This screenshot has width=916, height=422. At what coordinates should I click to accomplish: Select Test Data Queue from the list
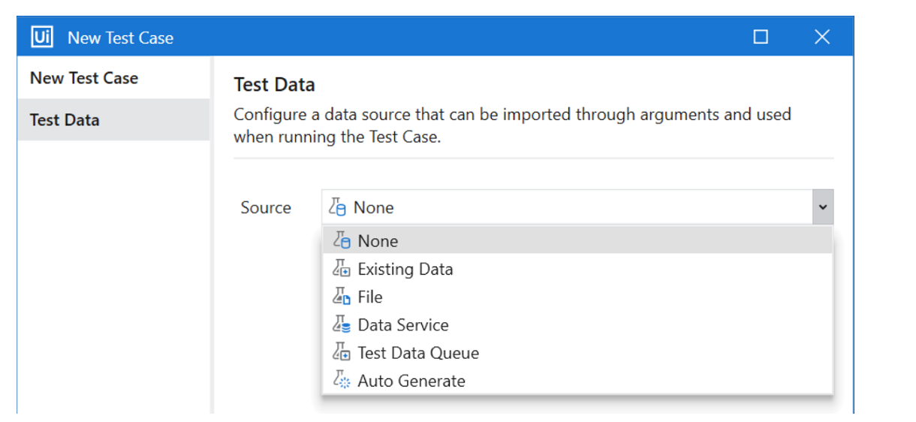417,353
